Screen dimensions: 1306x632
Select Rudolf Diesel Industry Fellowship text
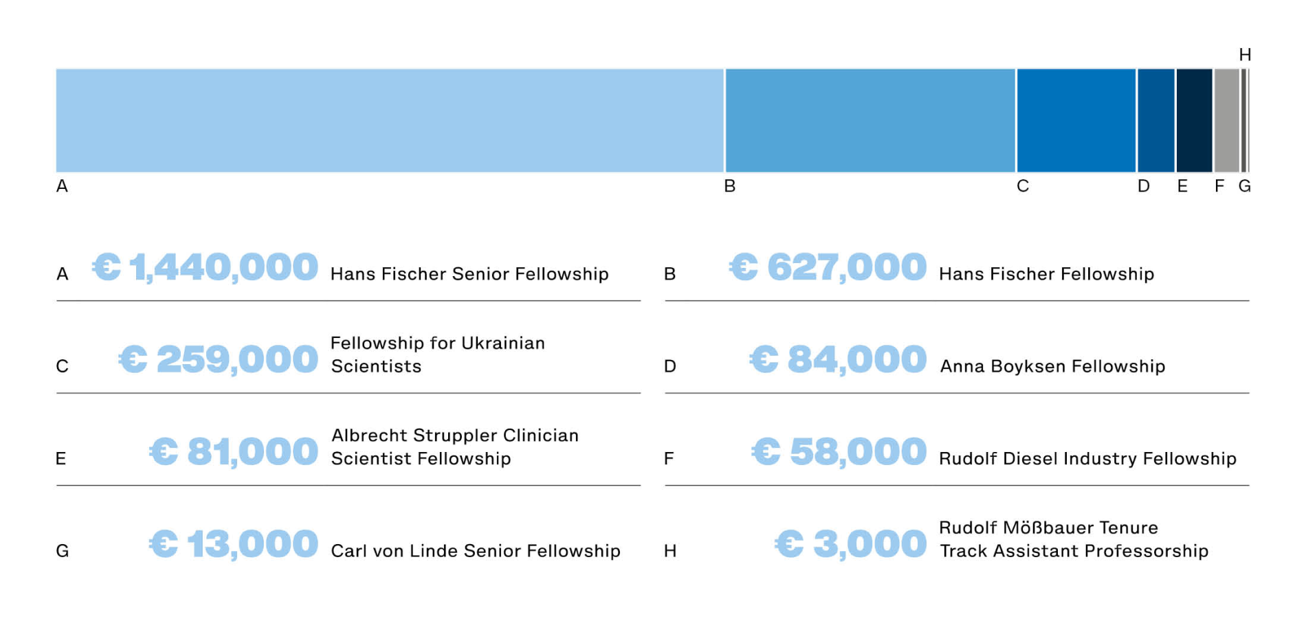coord(1087,458)
